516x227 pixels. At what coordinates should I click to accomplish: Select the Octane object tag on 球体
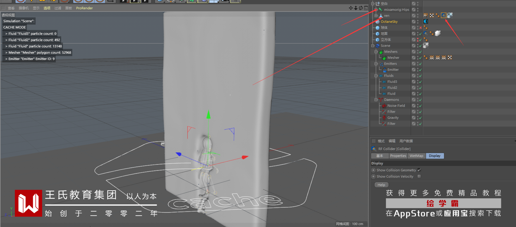426,27
